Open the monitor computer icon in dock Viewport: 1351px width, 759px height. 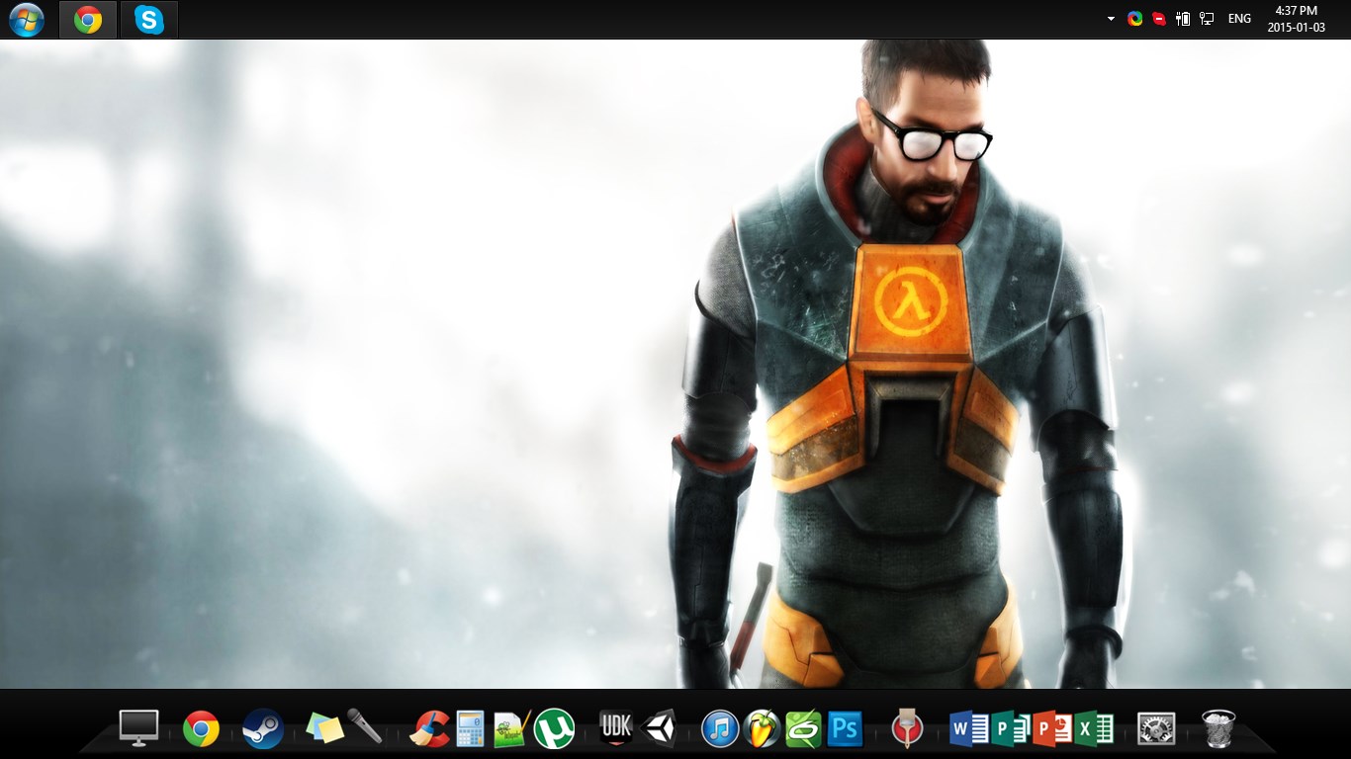coord(138,728)
